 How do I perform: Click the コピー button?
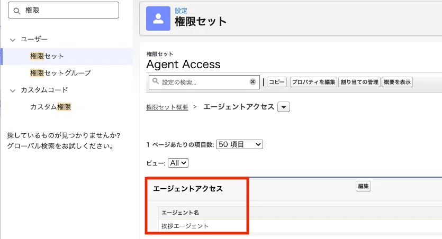[276, 82]
